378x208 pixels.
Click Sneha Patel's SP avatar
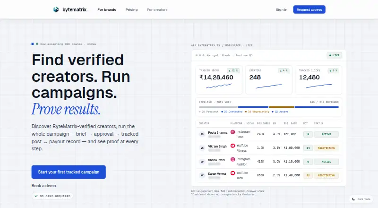pyautogui.click(x=202, y=162)
